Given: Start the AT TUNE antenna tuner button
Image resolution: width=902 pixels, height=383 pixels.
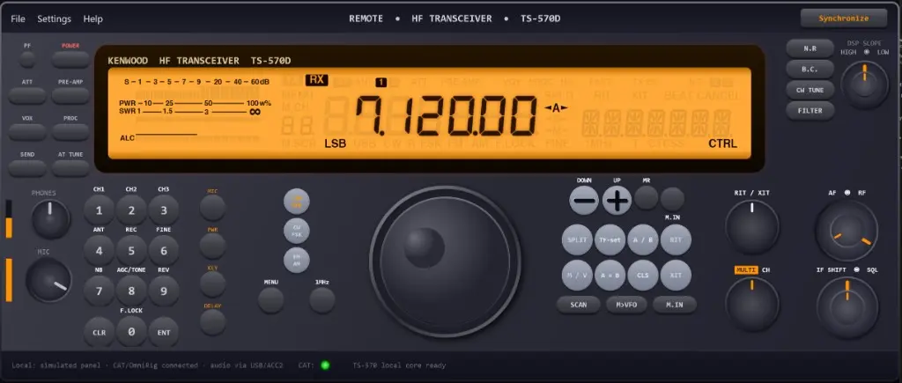Looking at the screenshot, I should click(x=70, y=168).
